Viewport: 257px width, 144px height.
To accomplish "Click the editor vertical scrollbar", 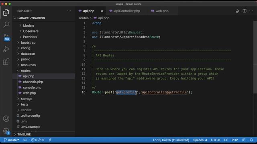I will coord(255,58).
